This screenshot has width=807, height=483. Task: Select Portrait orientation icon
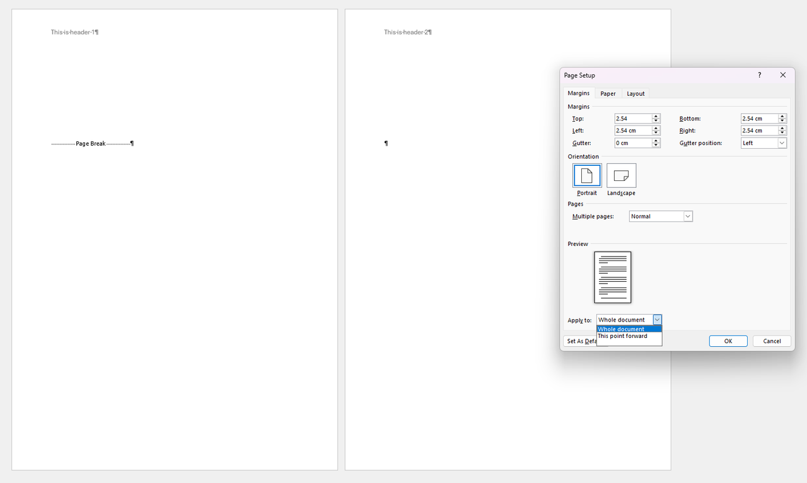click(x=587, y=175)
